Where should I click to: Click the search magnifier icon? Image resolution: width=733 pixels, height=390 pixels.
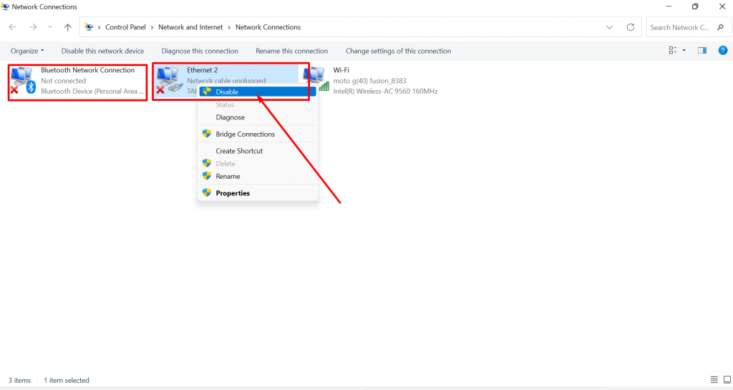tap(720, 28)
